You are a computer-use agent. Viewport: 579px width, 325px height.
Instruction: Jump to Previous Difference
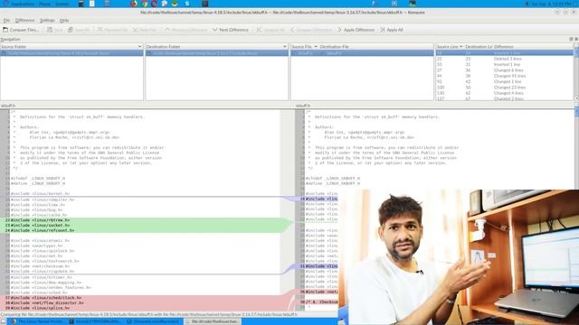coord(185,30)
